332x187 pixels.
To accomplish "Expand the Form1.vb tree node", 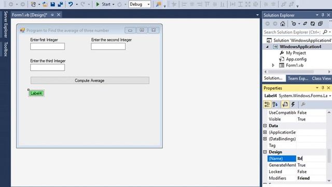I will pyautogui.click(x=273, y=65).
